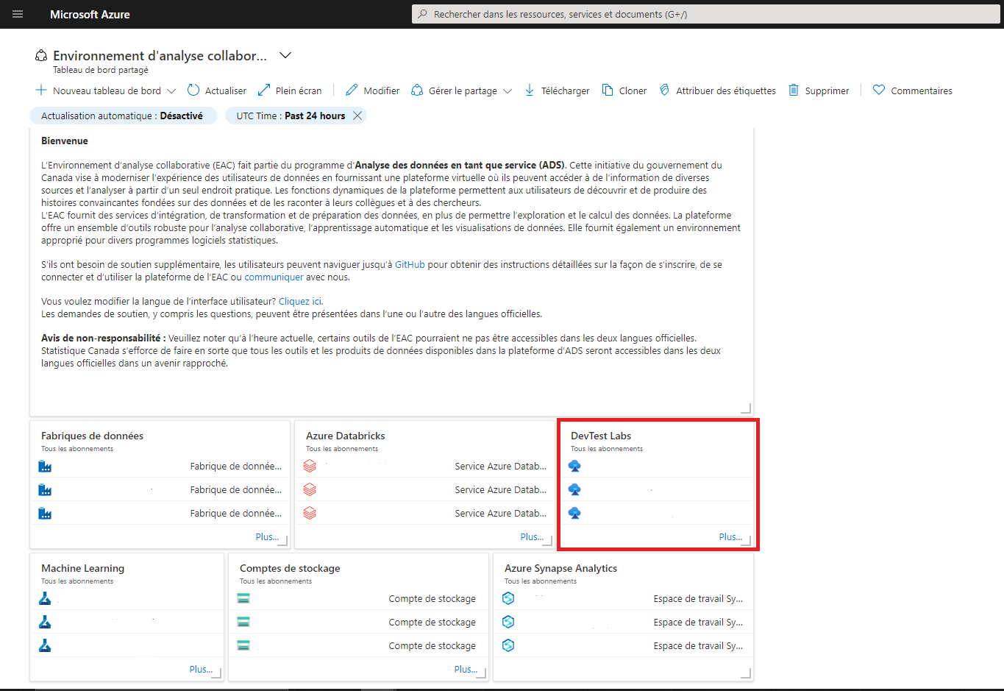
Task: Click second Synapse workspace icon
Action: tap(508, 622)
